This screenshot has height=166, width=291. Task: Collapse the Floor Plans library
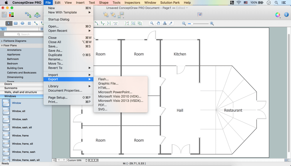2,46
